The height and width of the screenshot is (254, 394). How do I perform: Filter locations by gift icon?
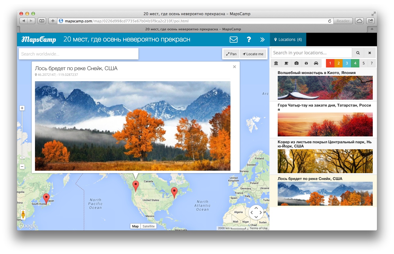coord(306,63)
